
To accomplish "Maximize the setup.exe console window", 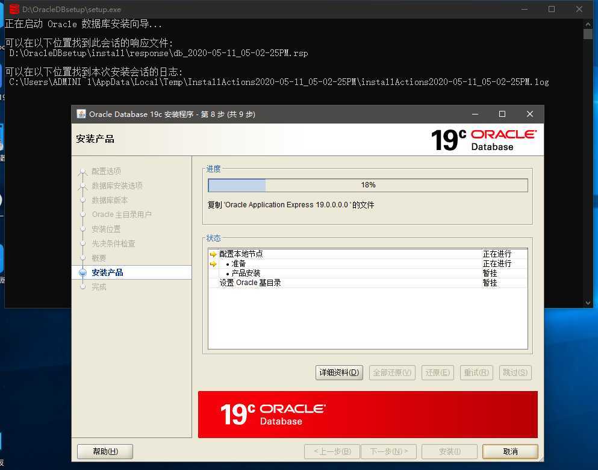I will tap(552, 9).
